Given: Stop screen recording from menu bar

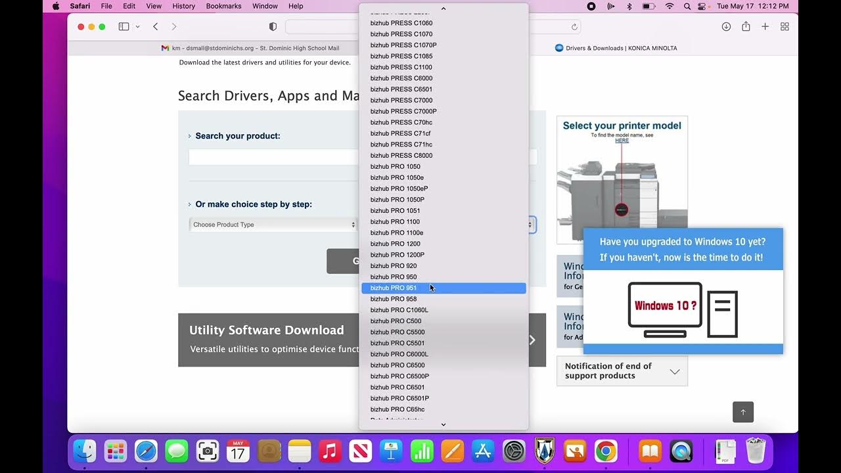Looking at the screenshot, I should pyautogui.click(x=591, y=6).
